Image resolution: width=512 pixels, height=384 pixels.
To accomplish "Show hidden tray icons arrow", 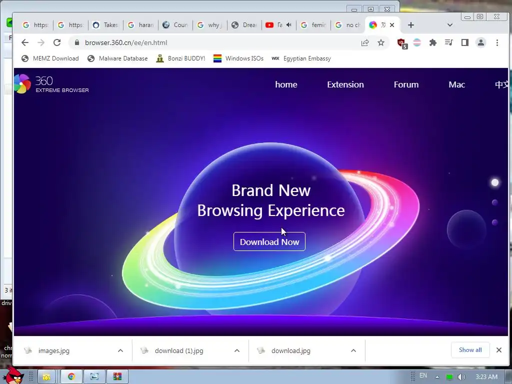I will point(437,377).
